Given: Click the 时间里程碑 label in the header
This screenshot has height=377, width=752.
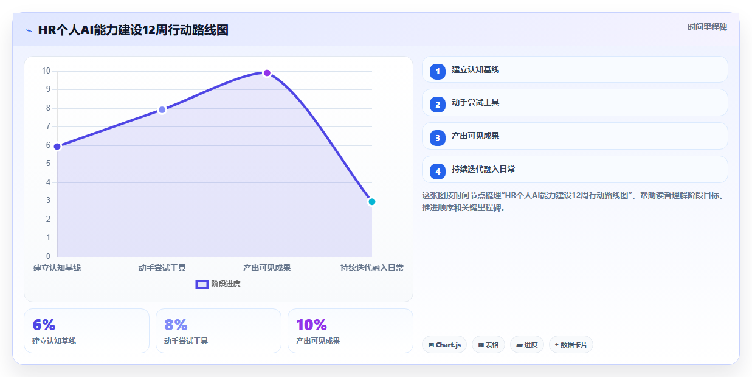Looking at the screenshot, I should [x=707, y=27].
